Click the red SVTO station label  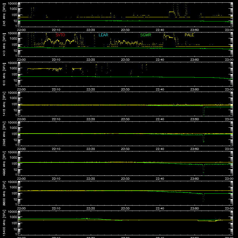click(60, 35)
